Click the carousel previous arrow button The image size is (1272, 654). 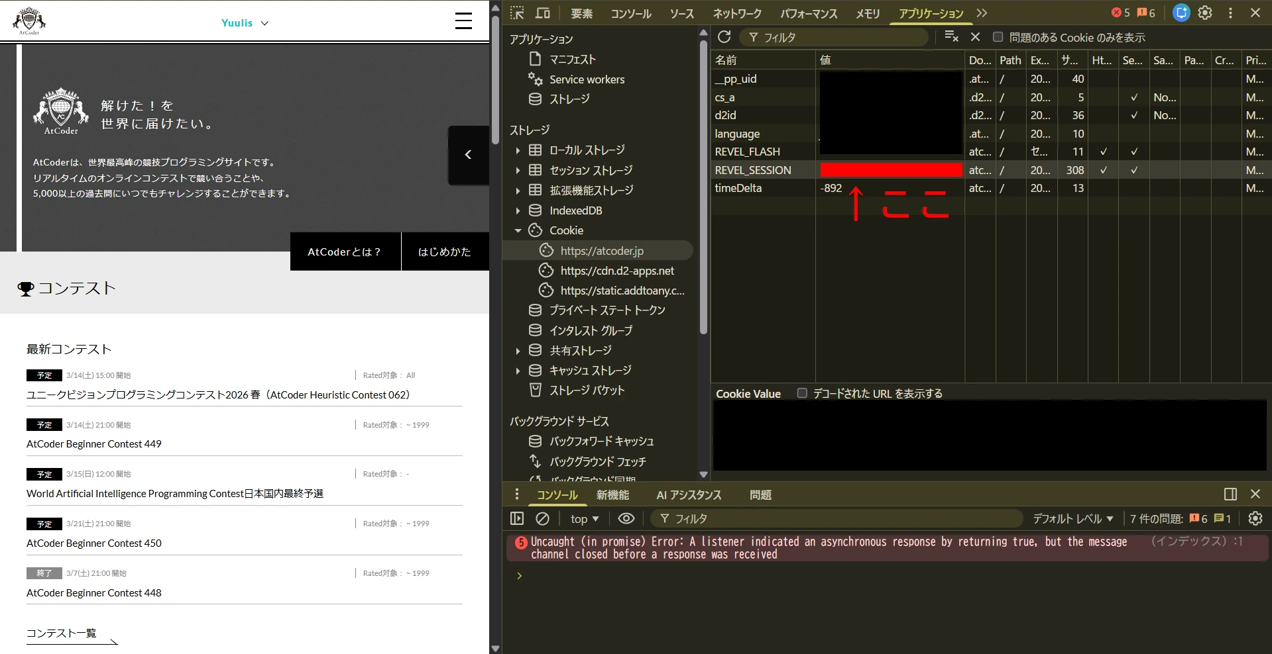(469, 155)
